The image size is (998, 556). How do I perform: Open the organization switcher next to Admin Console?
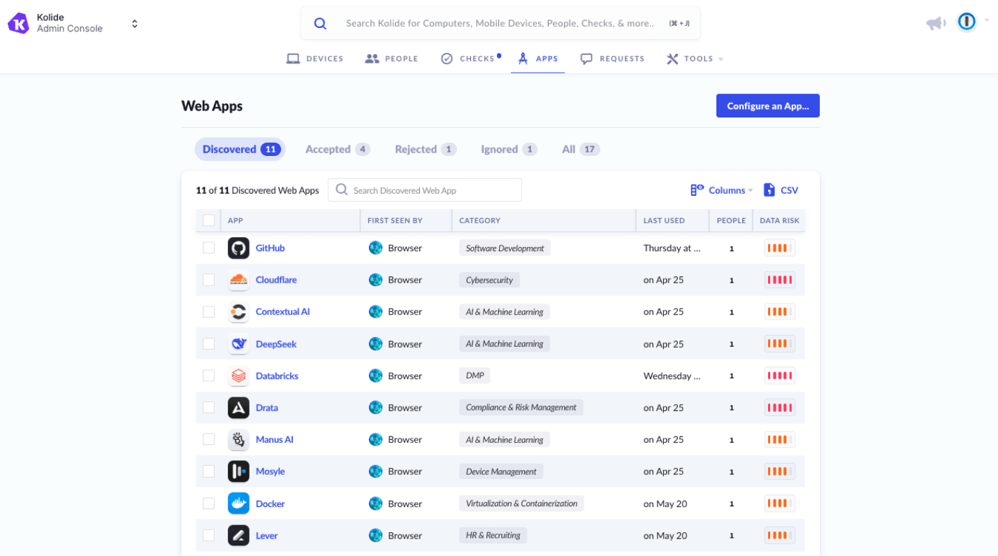tap(134, 22)
